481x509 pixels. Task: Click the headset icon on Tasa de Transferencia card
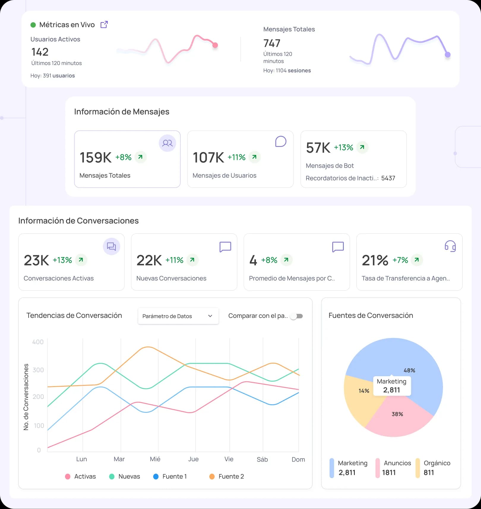point(450,246)
